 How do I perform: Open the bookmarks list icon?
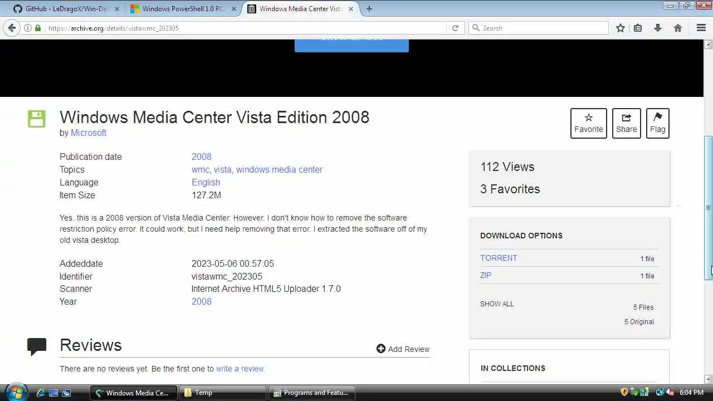click(638, 28)
